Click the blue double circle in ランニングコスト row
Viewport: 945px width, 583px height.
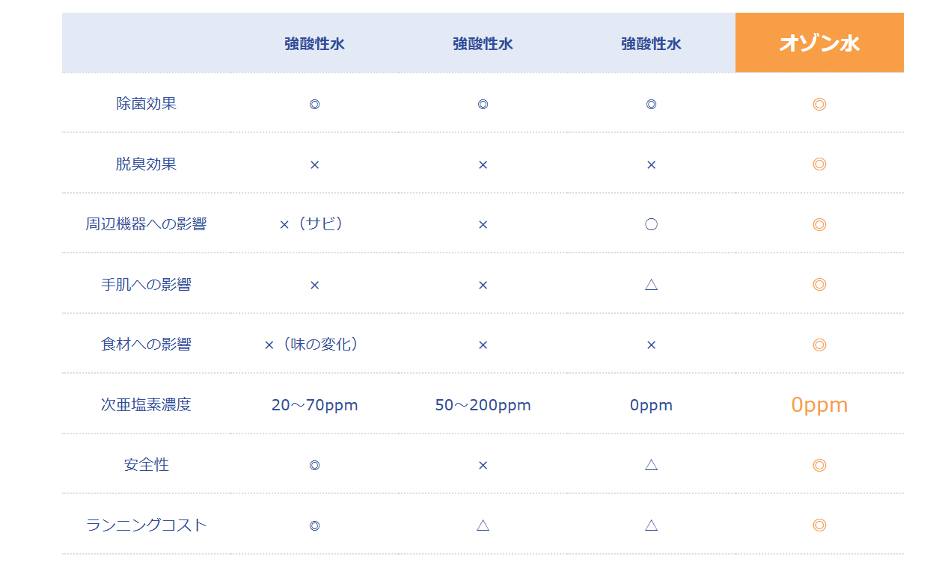(x=314, y=525)
